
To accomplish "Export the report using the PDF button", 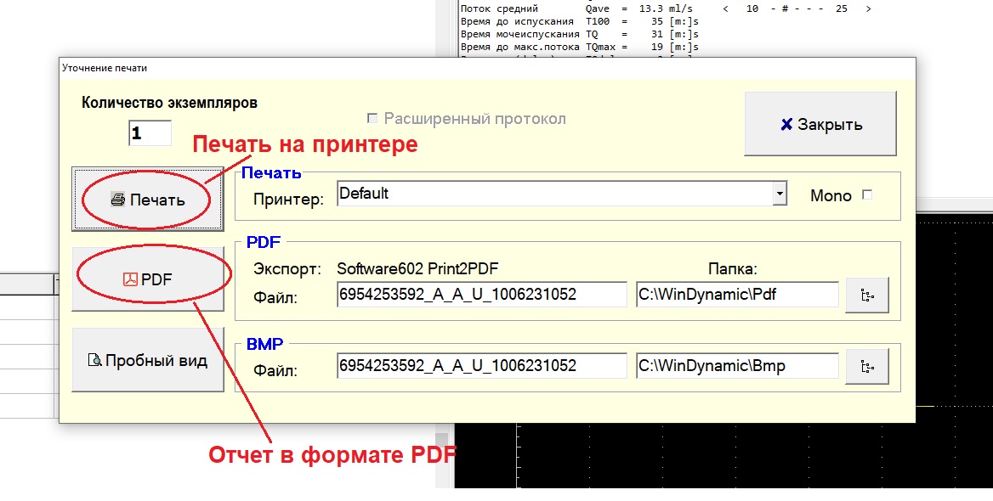I will click(x=148, y=279).
